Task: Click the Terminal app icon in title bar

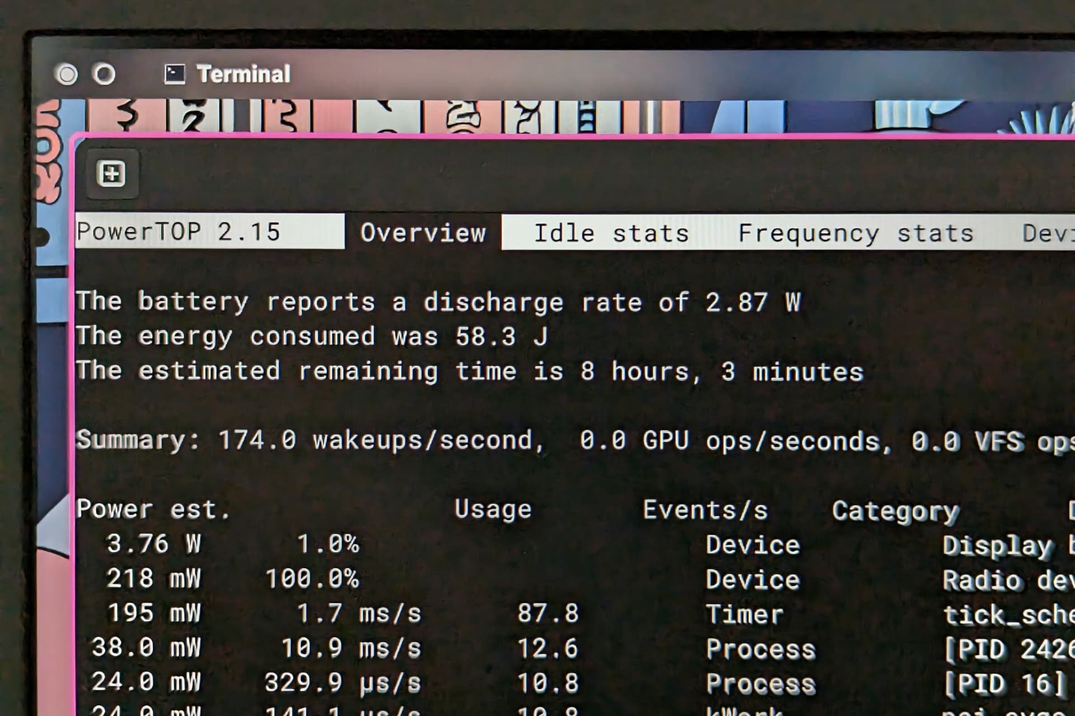Action: (x=174, y=74)
